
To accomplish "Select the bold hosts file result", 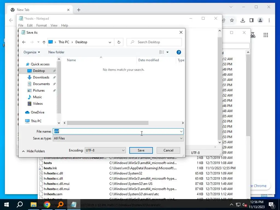I will [48, 163].
